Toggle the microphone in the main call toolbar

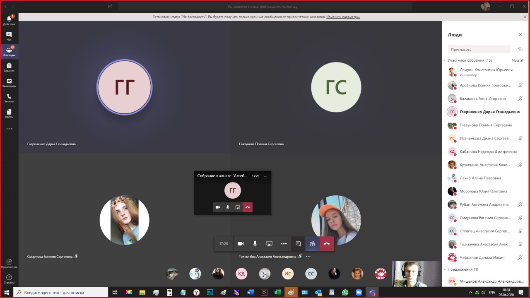coord(255,244)
